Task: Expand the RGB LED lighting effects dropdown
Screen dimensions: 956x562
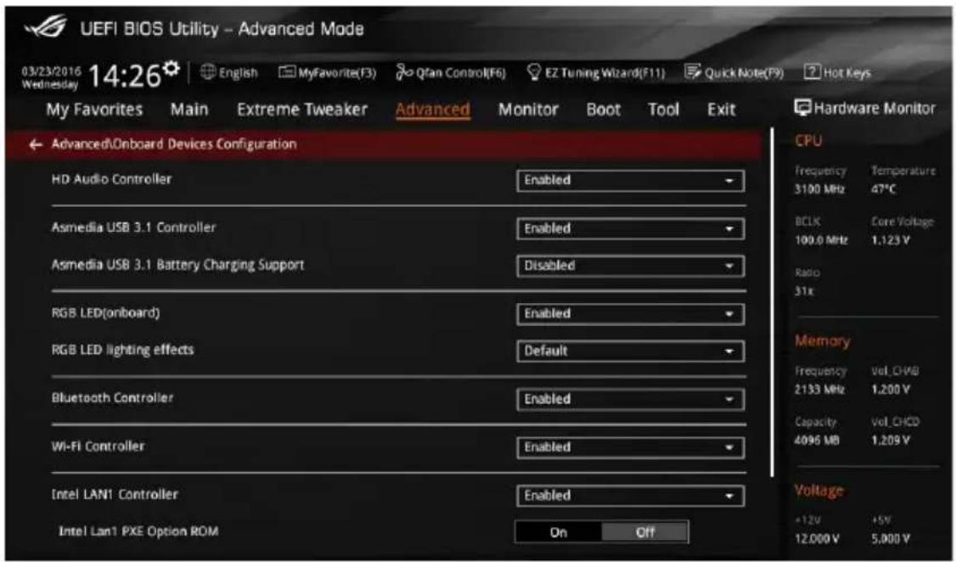Action: 631,351
